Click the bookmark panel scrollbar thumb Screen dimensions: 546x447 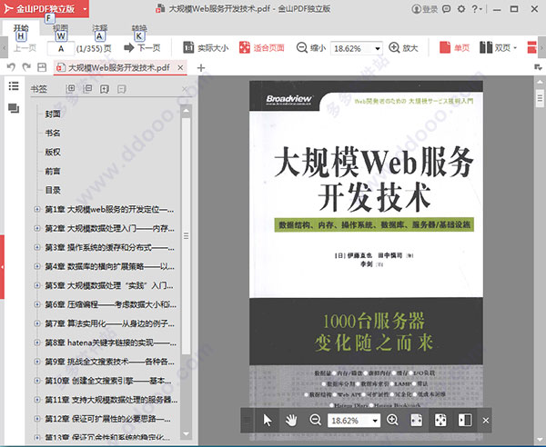pos(187,236)
